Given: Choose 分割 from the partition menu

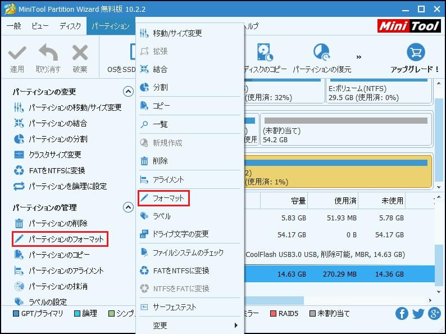Looking at the screenshot, I should click(190, 87).
